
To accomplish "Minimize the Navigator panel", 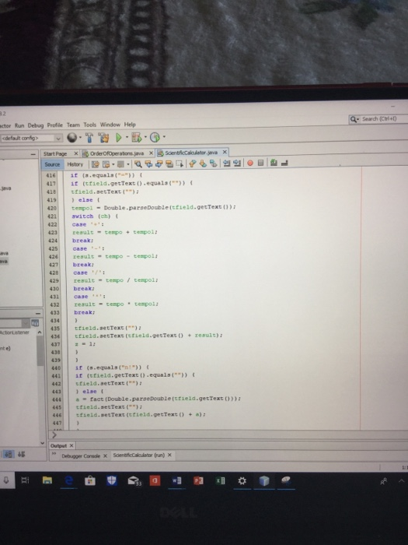I will (x=37, y=314).
